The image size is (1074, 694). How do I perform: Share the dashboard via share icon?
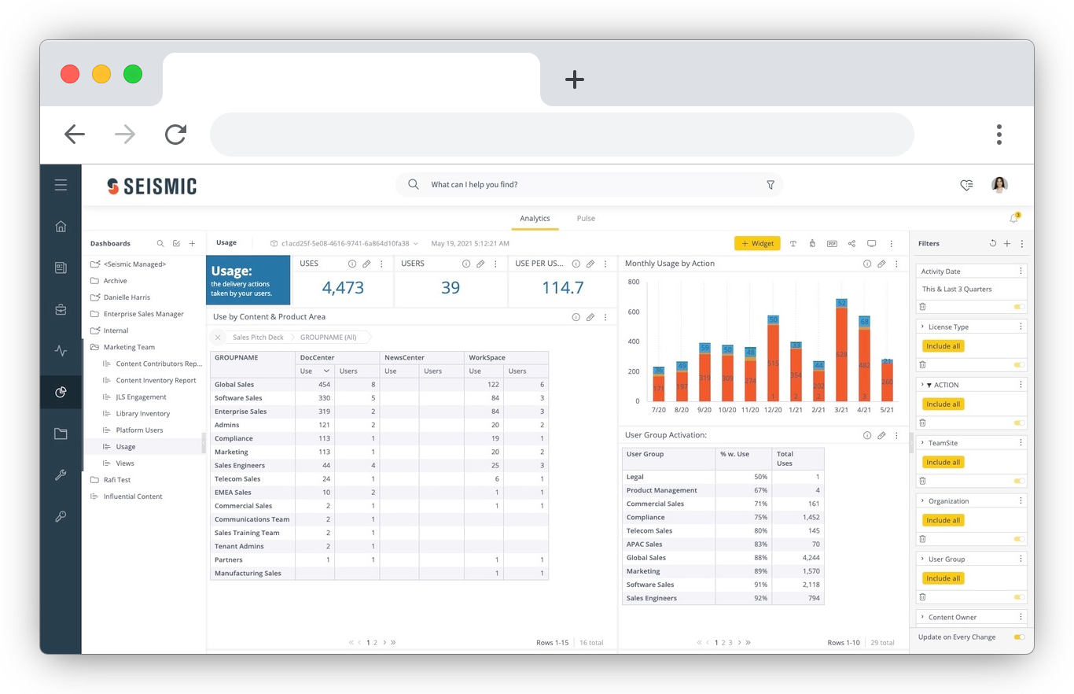point(851,244)
